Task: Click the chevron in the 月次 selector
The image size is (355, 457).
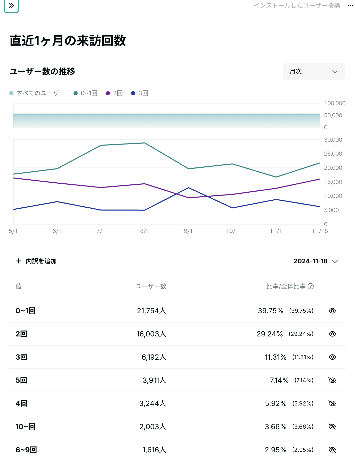Action: [x=335, y=72]
